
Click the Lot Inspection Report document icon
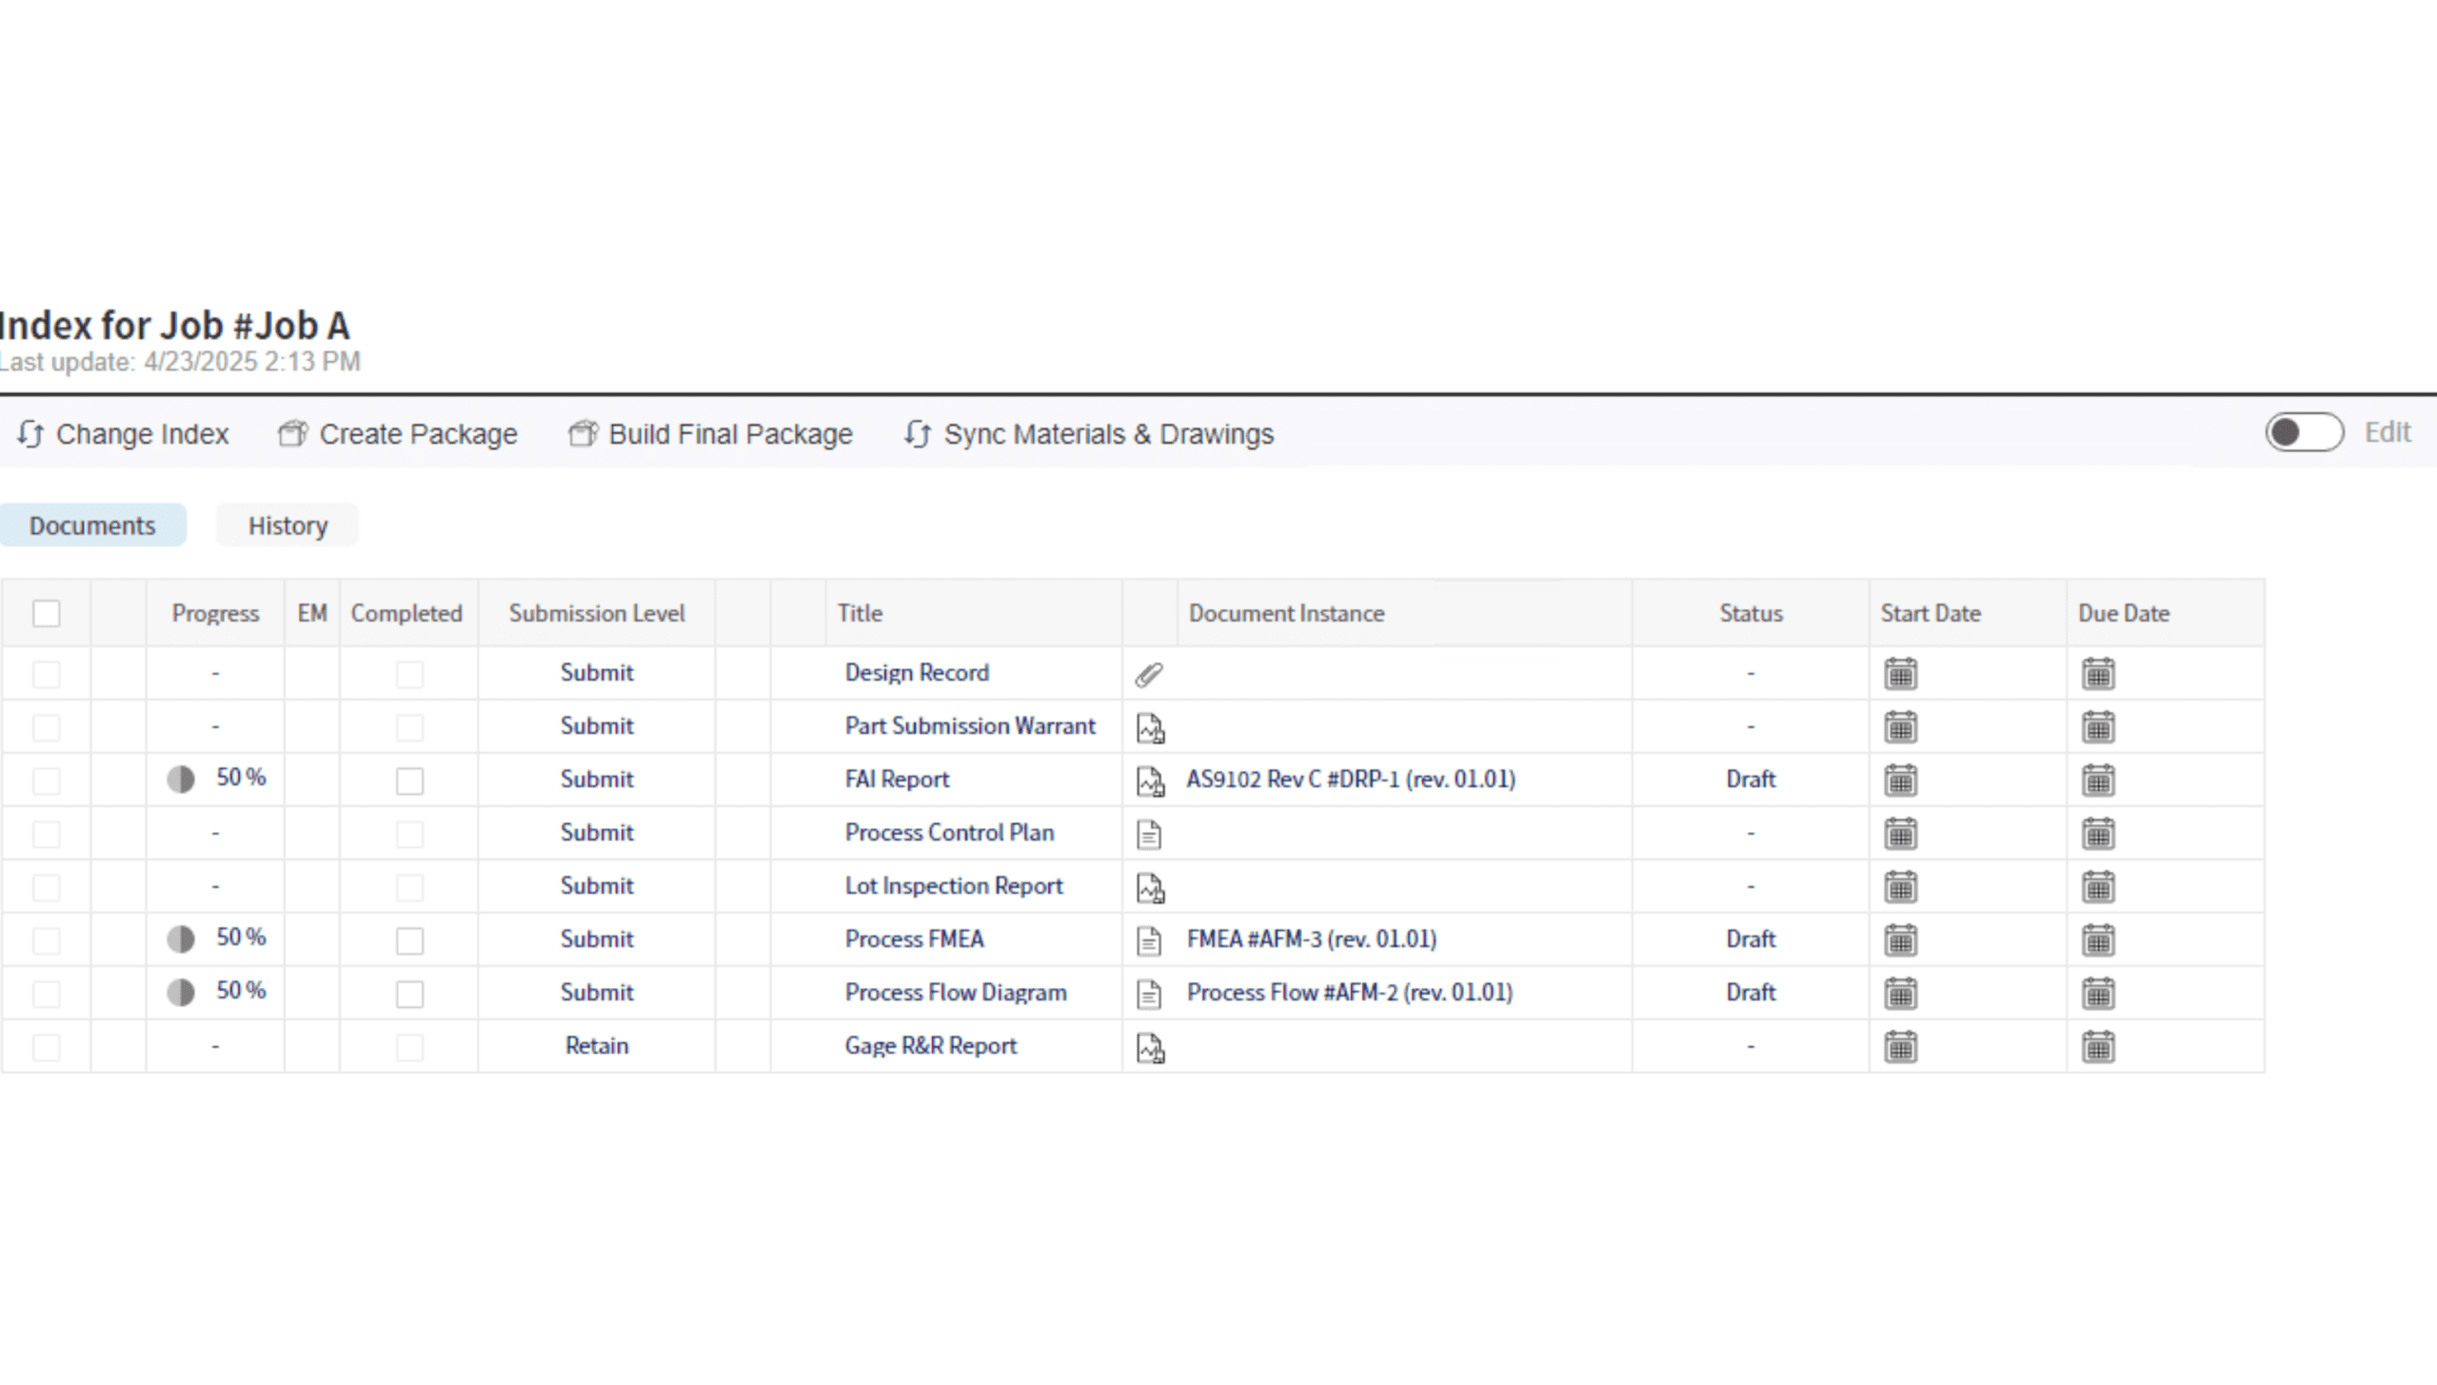(1150, 887)
